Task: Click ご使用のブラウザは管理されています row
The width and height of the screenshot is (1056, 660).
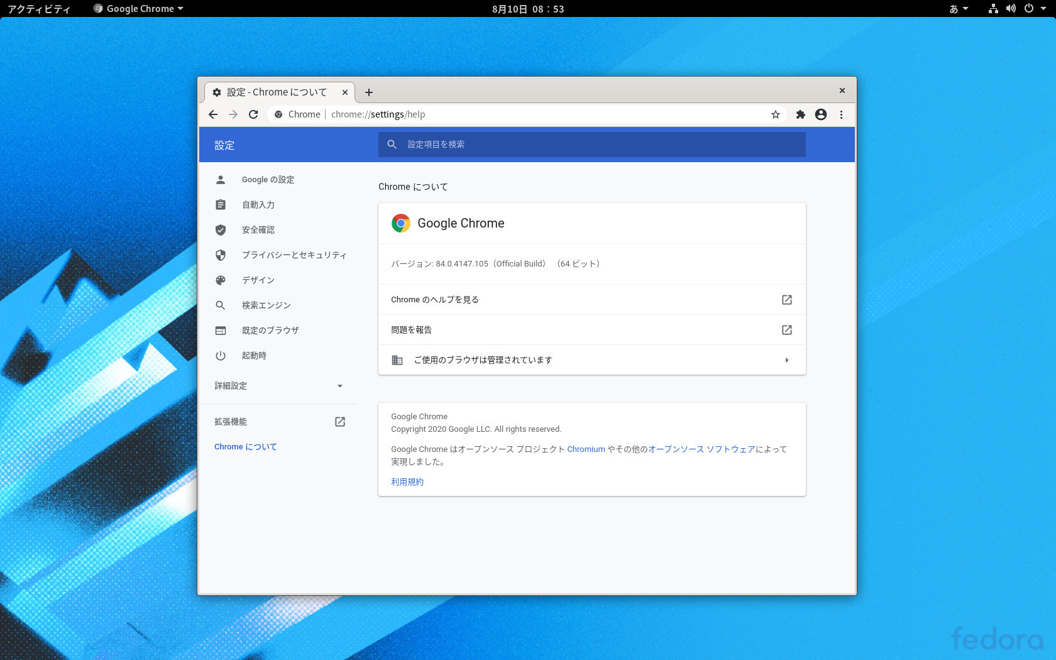Action: click(x=592, y=360)
